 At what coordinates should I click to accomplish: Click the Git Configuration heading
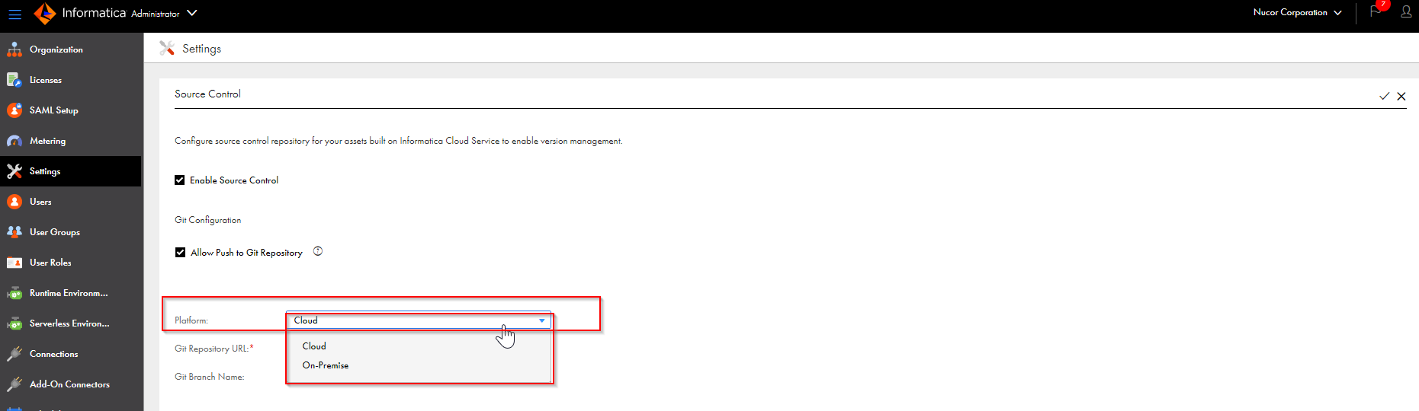pyautogui.click(x=207, y=220)
